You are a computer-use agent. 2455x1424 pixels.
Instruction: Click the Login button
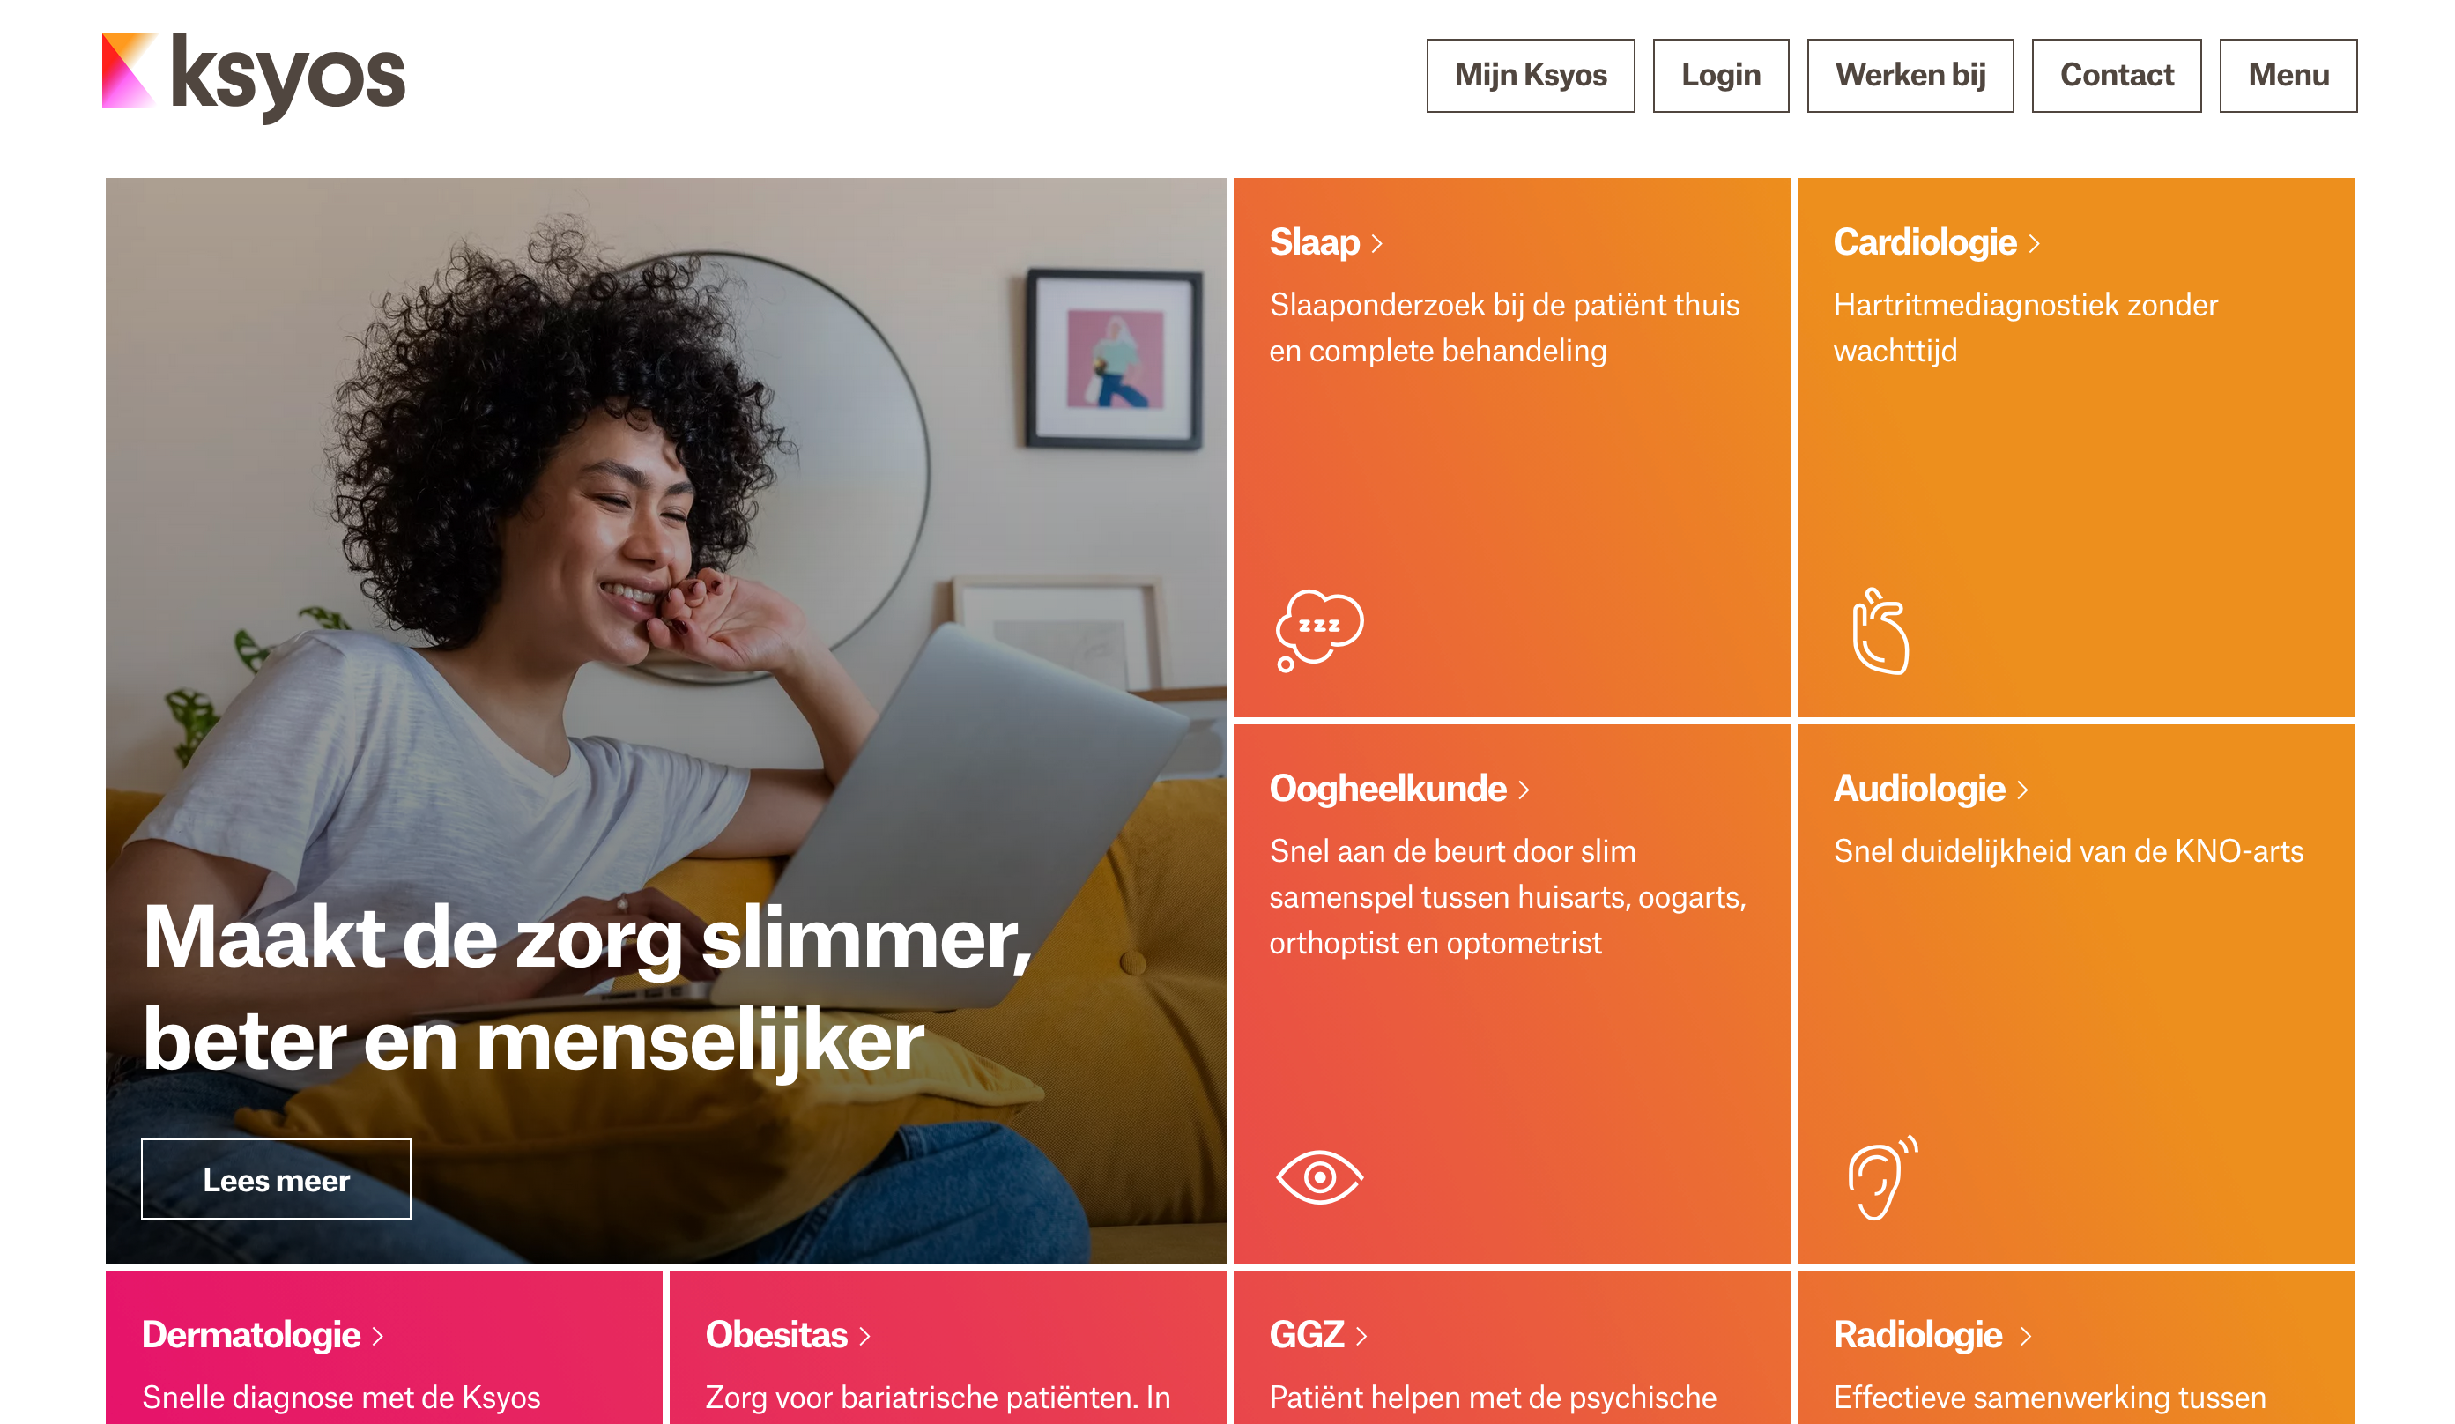coord(1720,76)
